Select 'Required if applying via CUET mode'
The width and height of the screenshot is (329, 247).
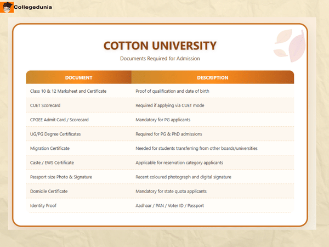170,105
